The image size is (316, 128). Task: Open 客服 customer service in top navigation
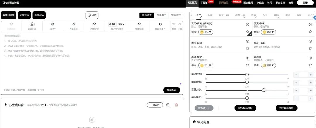coord(291,3)
